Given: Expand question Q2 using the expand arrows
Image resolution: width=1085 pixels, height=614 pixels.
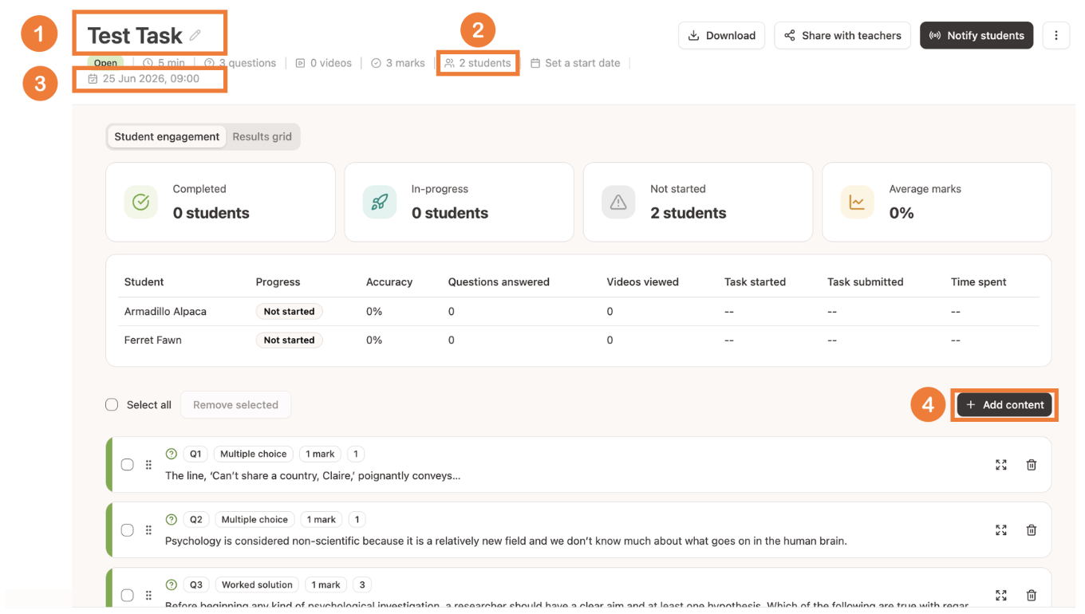Looking at the screenshot, I should [1001, 530].
